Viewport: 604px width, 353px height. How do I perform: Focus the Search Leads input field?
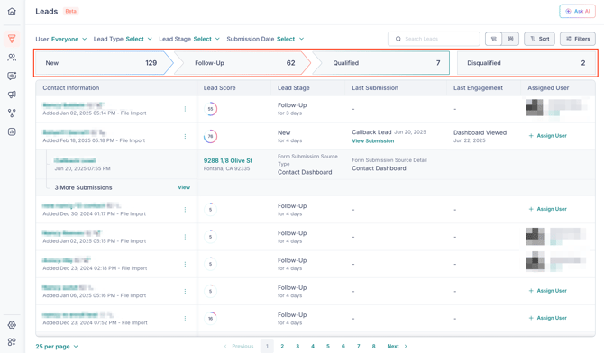(435, 39)
